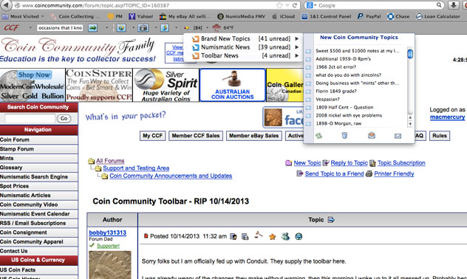Viewport: 467px width, 279px height.
Task: Open the bobby131313 author link
Action: (108, 232)
